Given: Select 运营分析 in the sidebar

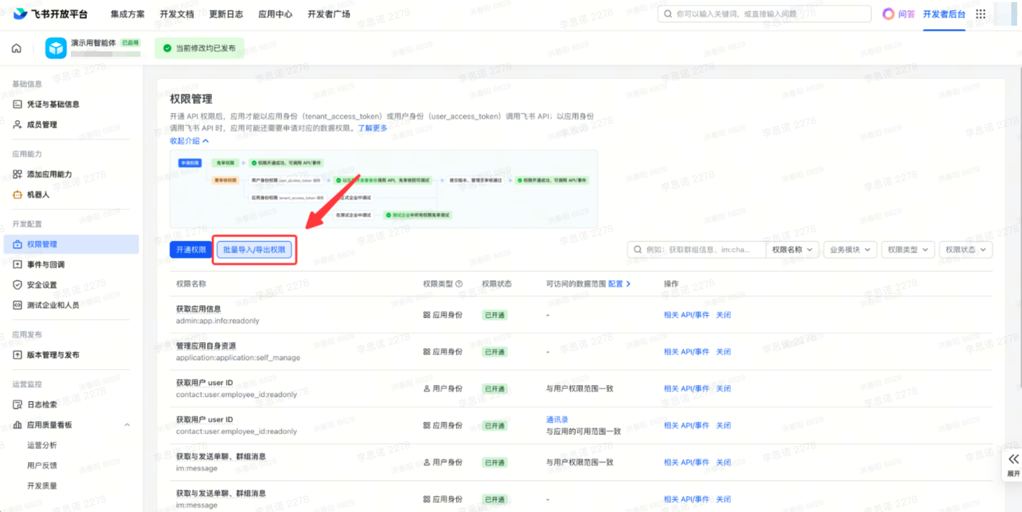Looking at the screenshot, I should tap(42, 445).
